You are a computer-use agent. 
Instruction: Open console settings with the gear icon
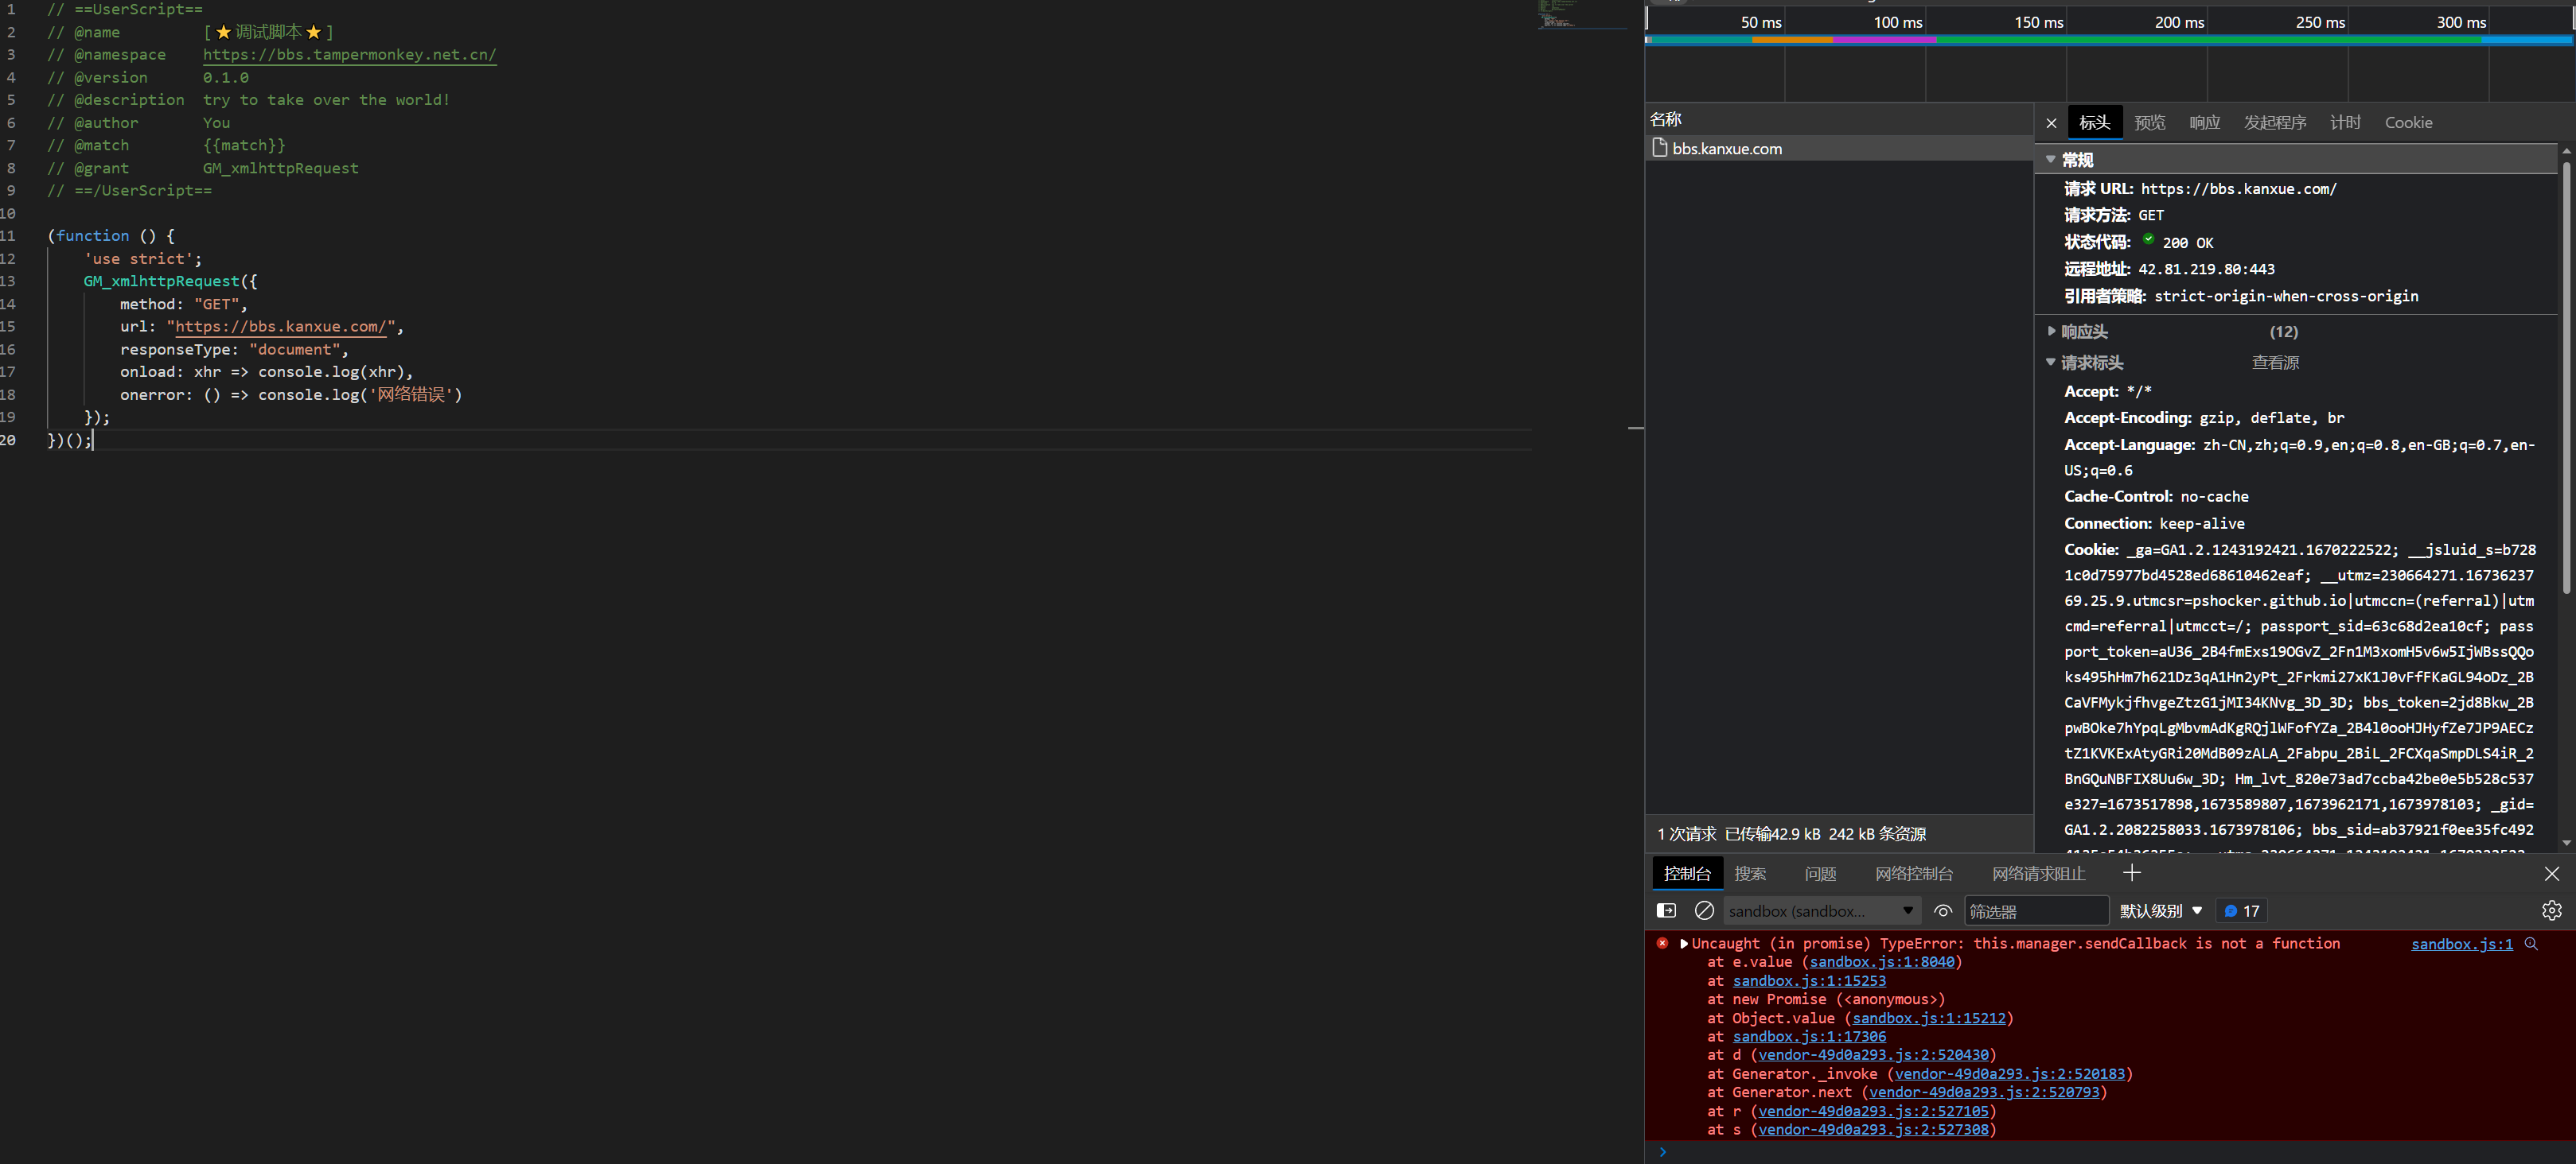[x=2552, y=910]
